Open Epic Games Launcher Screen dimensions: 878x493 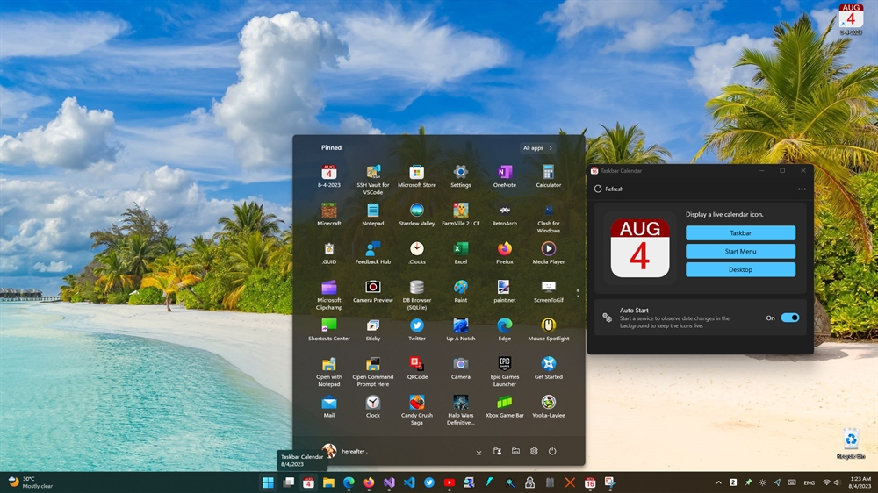coord(505,372)
